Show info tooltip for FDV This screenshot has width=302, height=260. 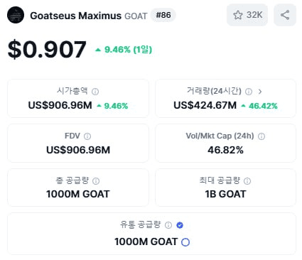click(x=87, y=136)
